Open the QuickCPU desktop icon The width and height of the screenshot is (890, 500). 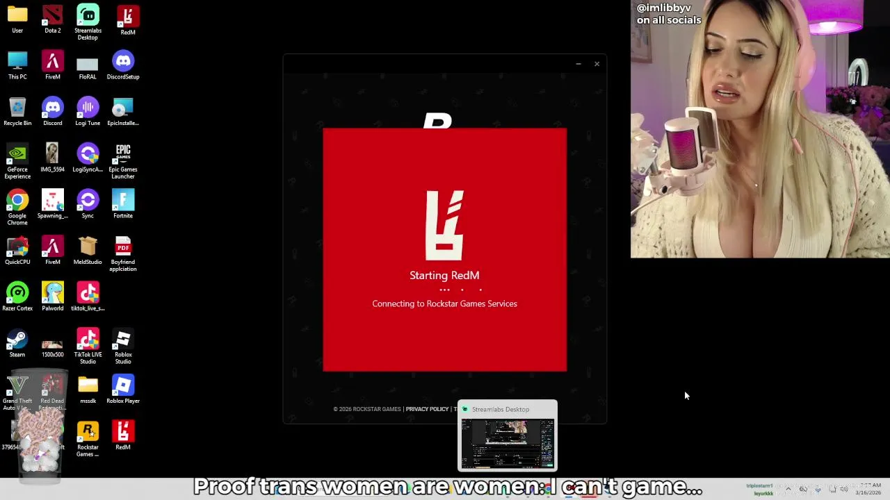point(17,251)
